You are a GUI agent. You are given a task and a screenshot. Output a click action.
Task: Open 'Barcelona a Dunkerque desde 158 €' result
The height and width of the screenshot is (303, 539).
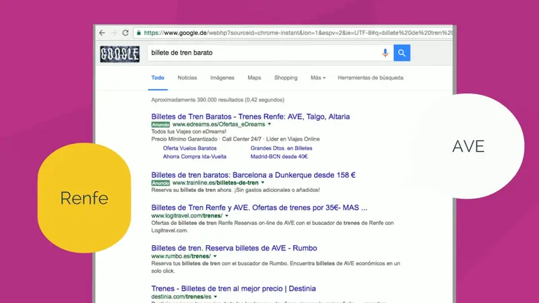tap(253, 175)
